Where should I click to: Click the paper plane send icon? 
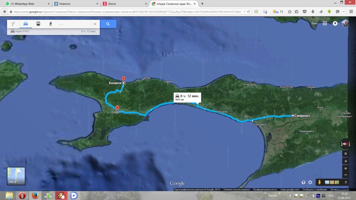pos(321,11)
